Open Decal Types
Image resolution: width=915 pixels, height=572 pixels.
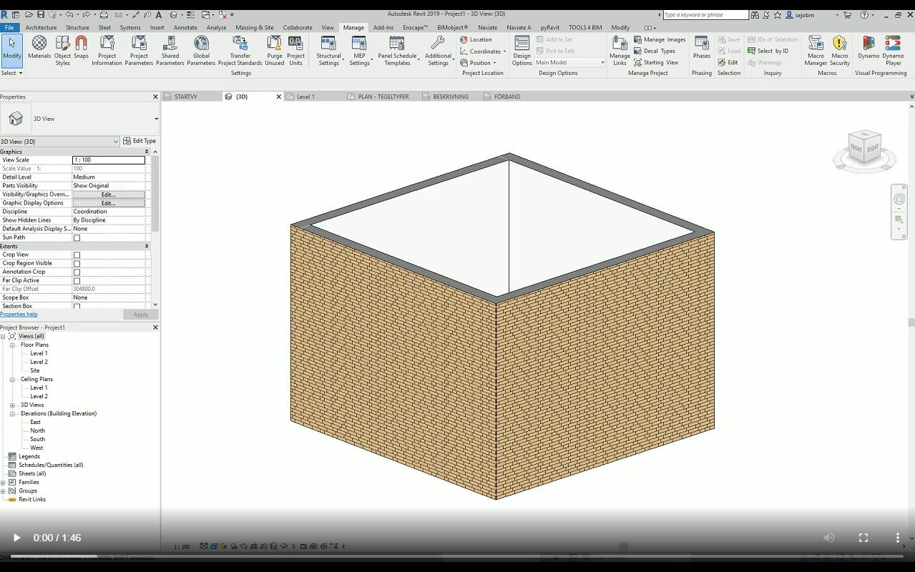coord(655,51)
